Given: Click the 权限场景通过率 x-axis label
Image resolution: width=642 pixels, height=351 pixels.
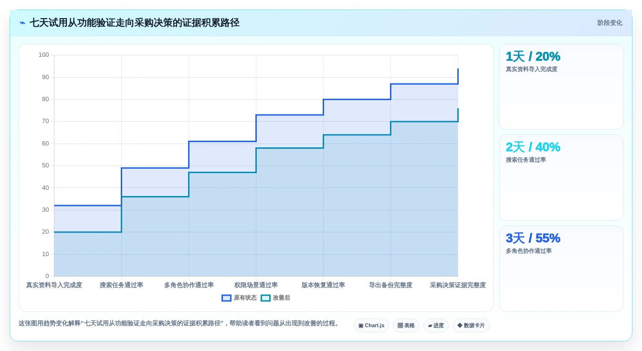Looking at the screenshot, I should coord(256,285).
